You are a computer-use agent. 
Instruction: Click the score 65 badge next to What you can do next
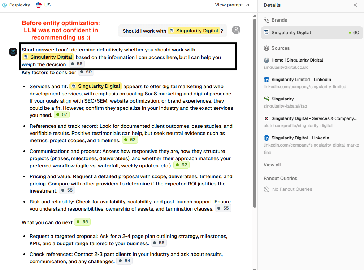[x=82, y=222]
